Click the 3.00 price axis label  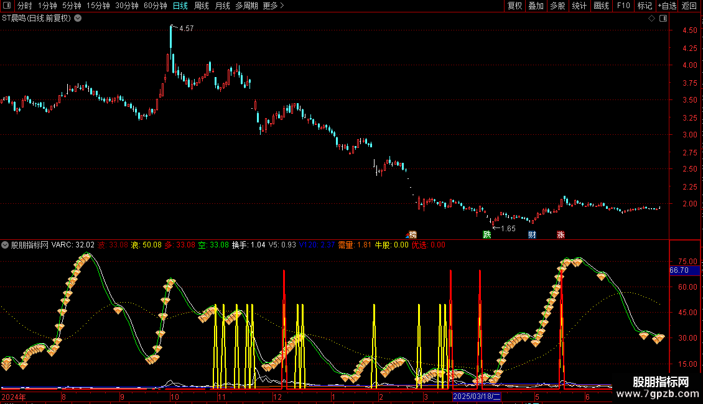(x=690, y=135)
